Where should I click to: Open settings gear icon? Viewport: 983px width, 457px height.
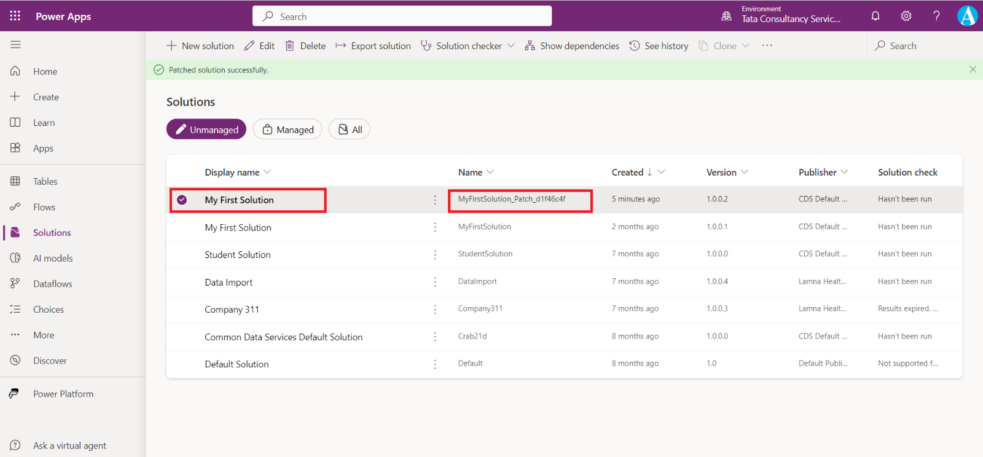[x=906, y=16]
